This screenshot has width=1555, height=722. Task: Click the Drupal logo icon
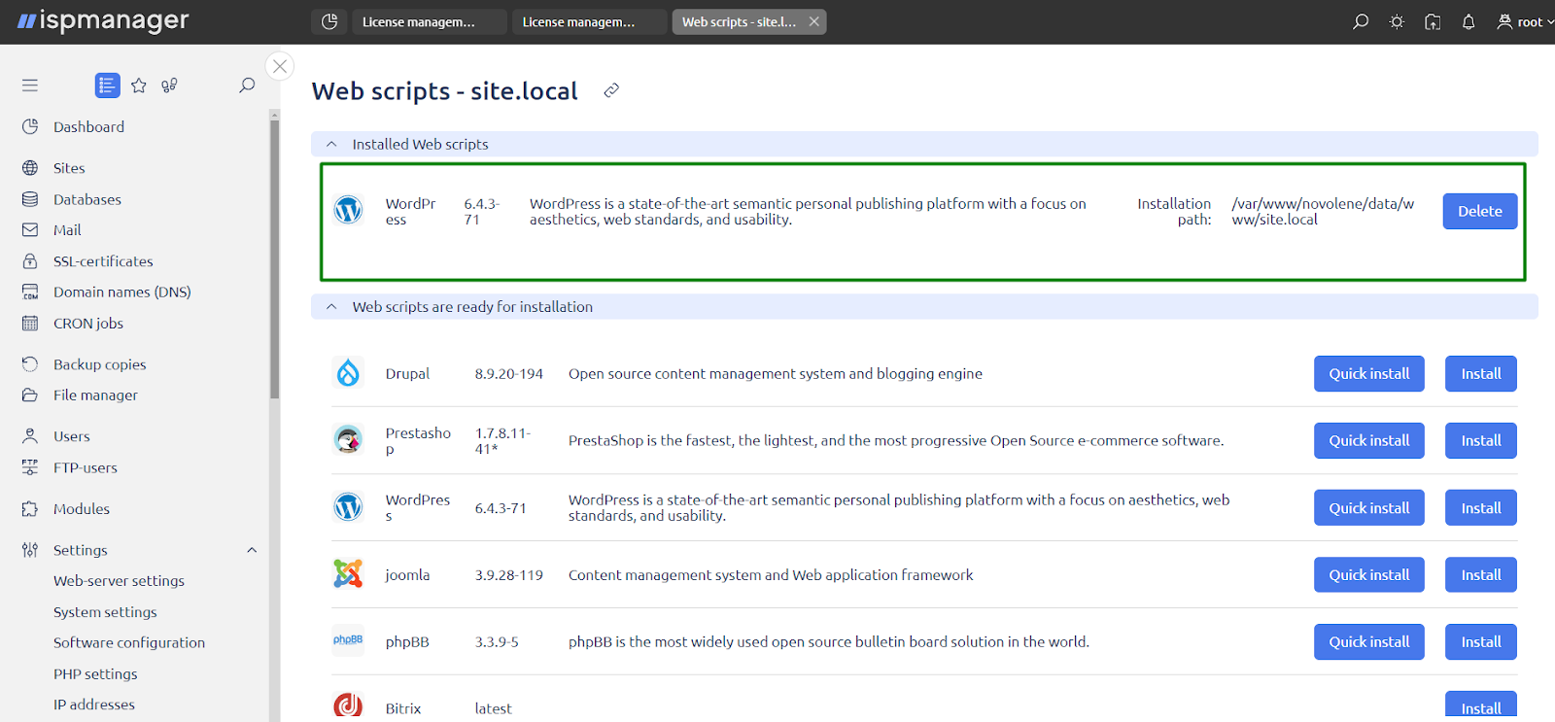(x=348, y=373)
